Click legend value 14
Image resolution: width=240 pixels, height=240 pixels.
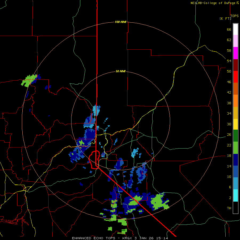[x=229, y=166]
